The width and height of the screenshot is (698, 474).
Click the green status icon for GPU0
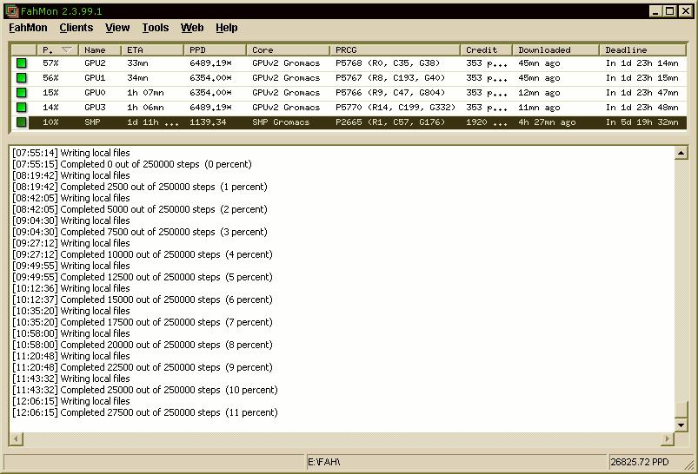click(x=21, y=93)
